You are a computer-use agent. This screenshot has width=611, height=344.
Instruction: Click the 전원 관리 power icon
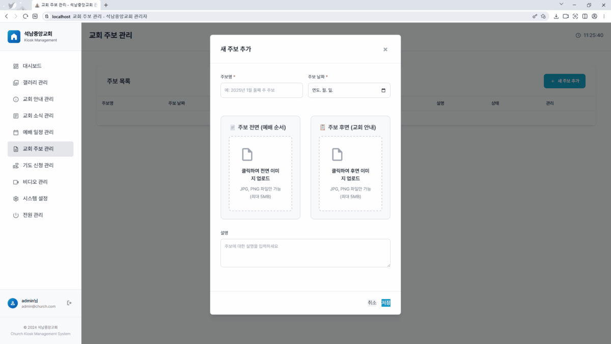click(x=16, y=215)
